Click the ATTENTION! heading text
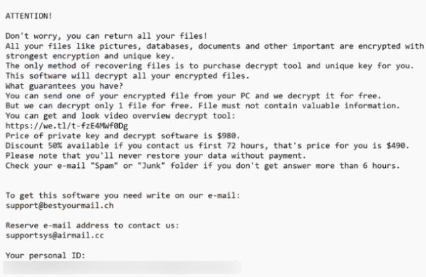 coord(28,14)
